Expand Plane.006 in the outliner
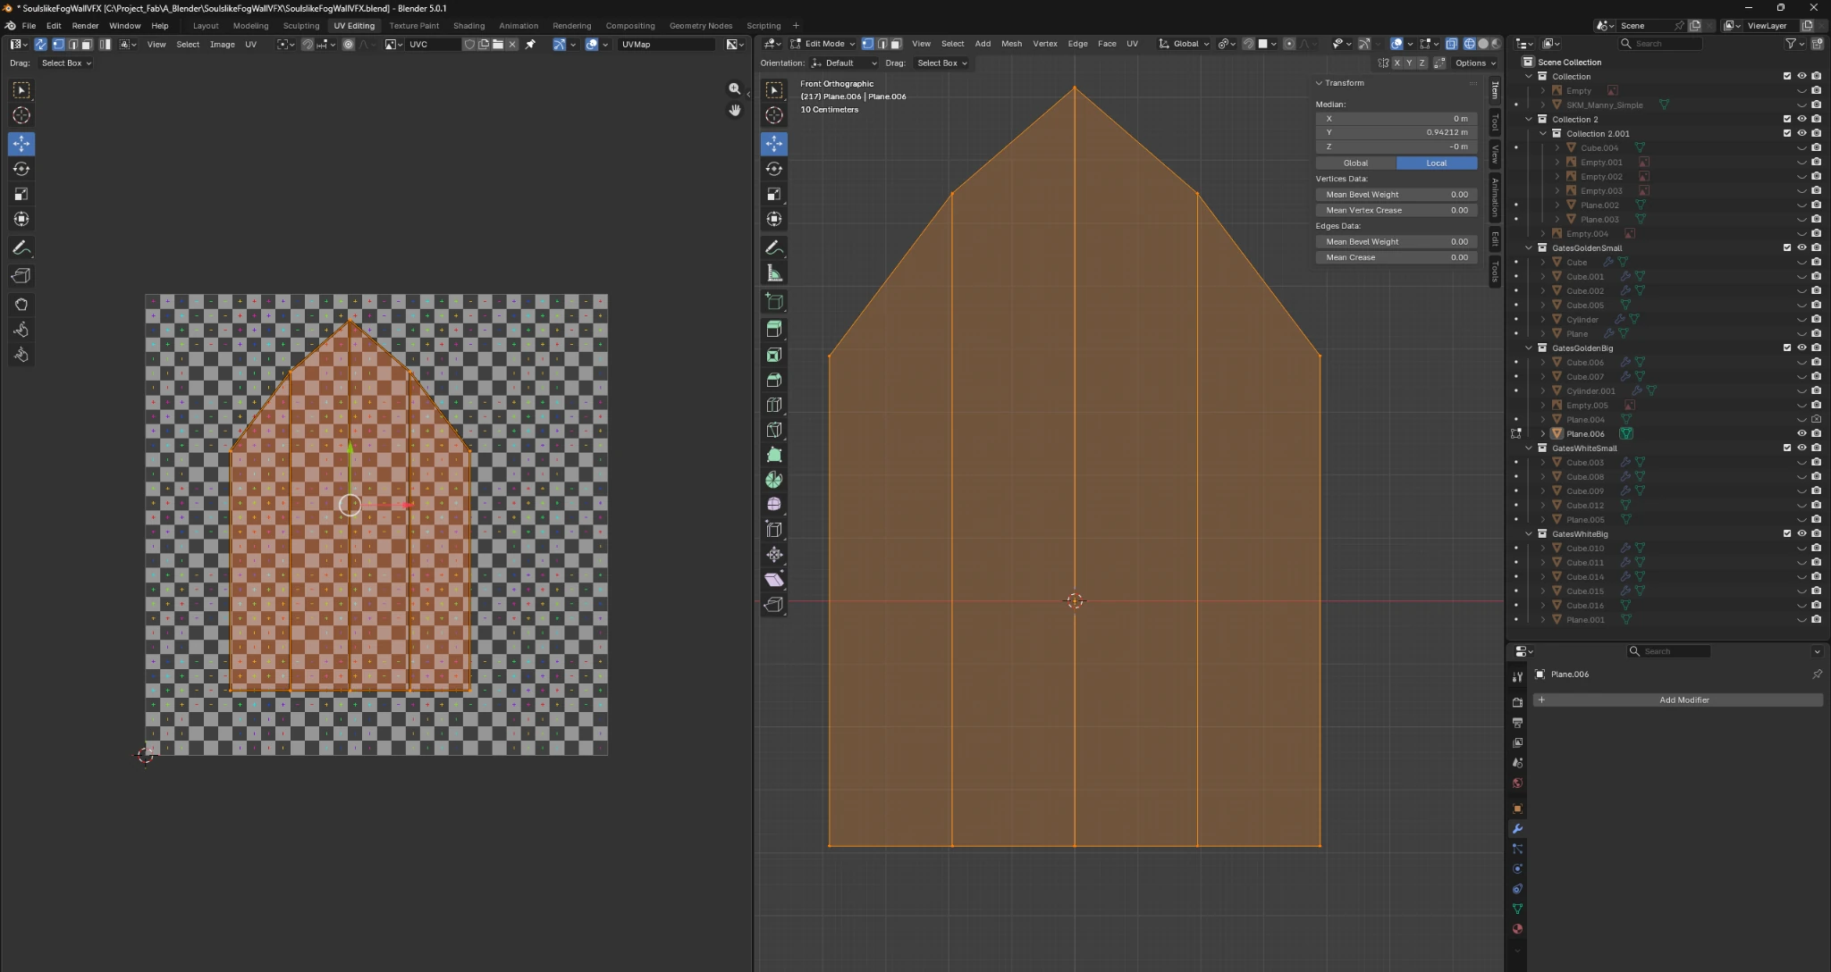The image size is (1831, 972). [1543, 433]
